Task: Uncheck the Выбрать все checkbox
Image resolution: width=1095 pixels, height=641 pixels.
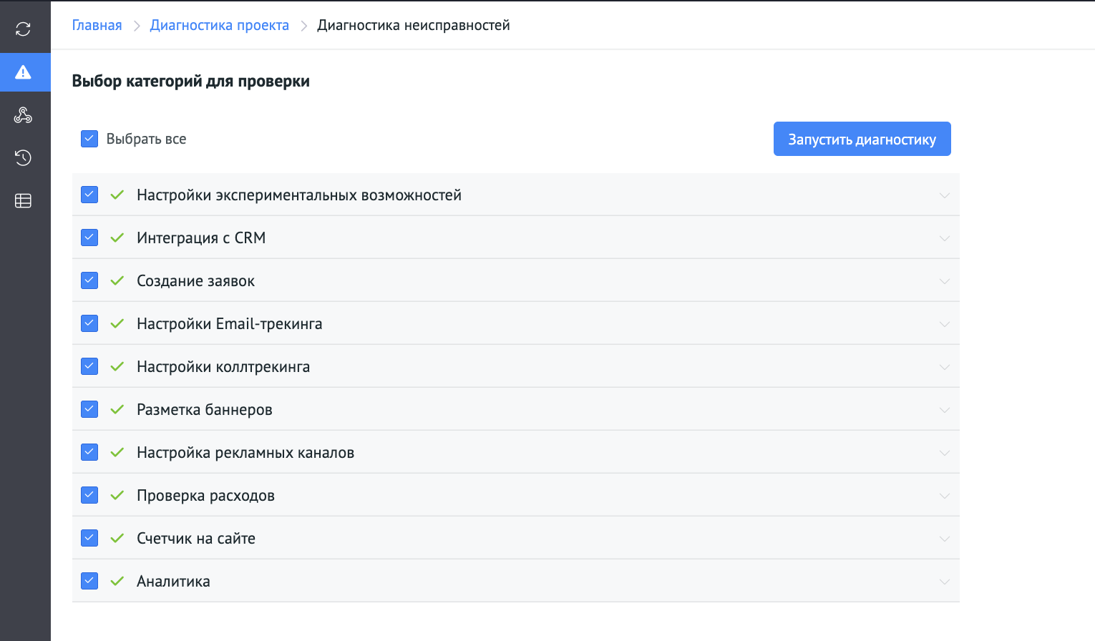Action: [89, 138]
